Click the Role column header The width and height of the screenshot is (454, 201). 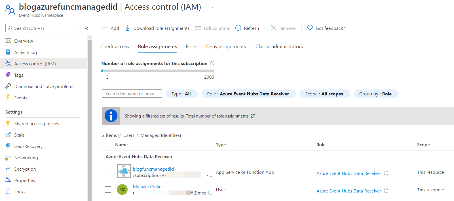[321, 145]
